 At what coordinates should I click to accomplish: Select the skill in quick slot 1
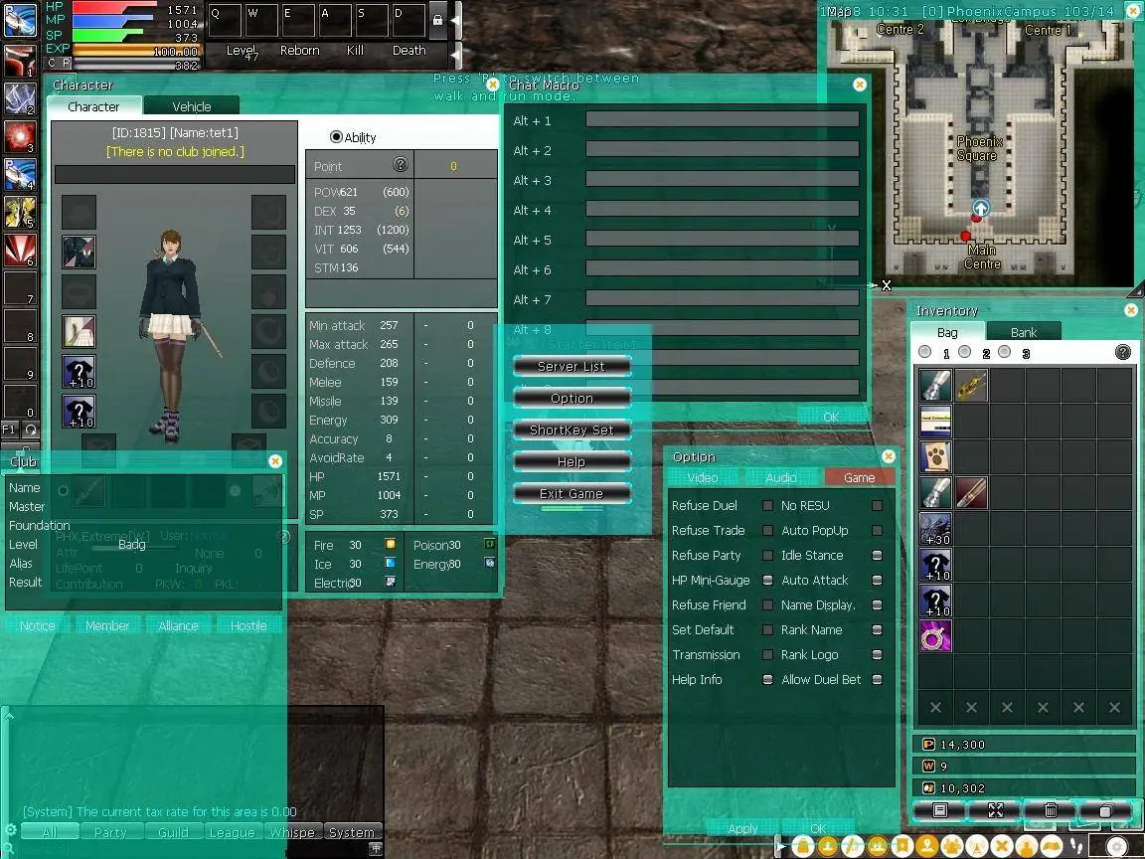coord(20,62)
